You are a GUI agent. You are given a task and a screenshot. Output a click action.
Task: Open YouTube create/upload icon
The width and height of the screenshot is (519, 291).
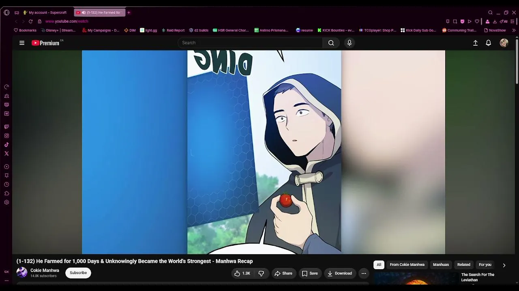pyautogui.click(x=476, y=43)
